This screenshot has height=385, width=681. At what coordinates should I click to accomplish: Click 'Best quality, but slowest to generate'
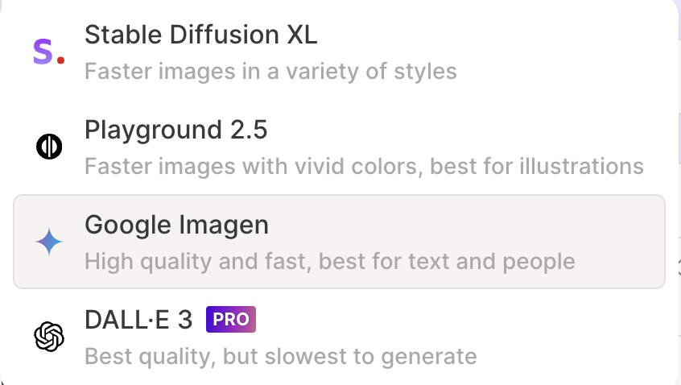pos(281,356)
